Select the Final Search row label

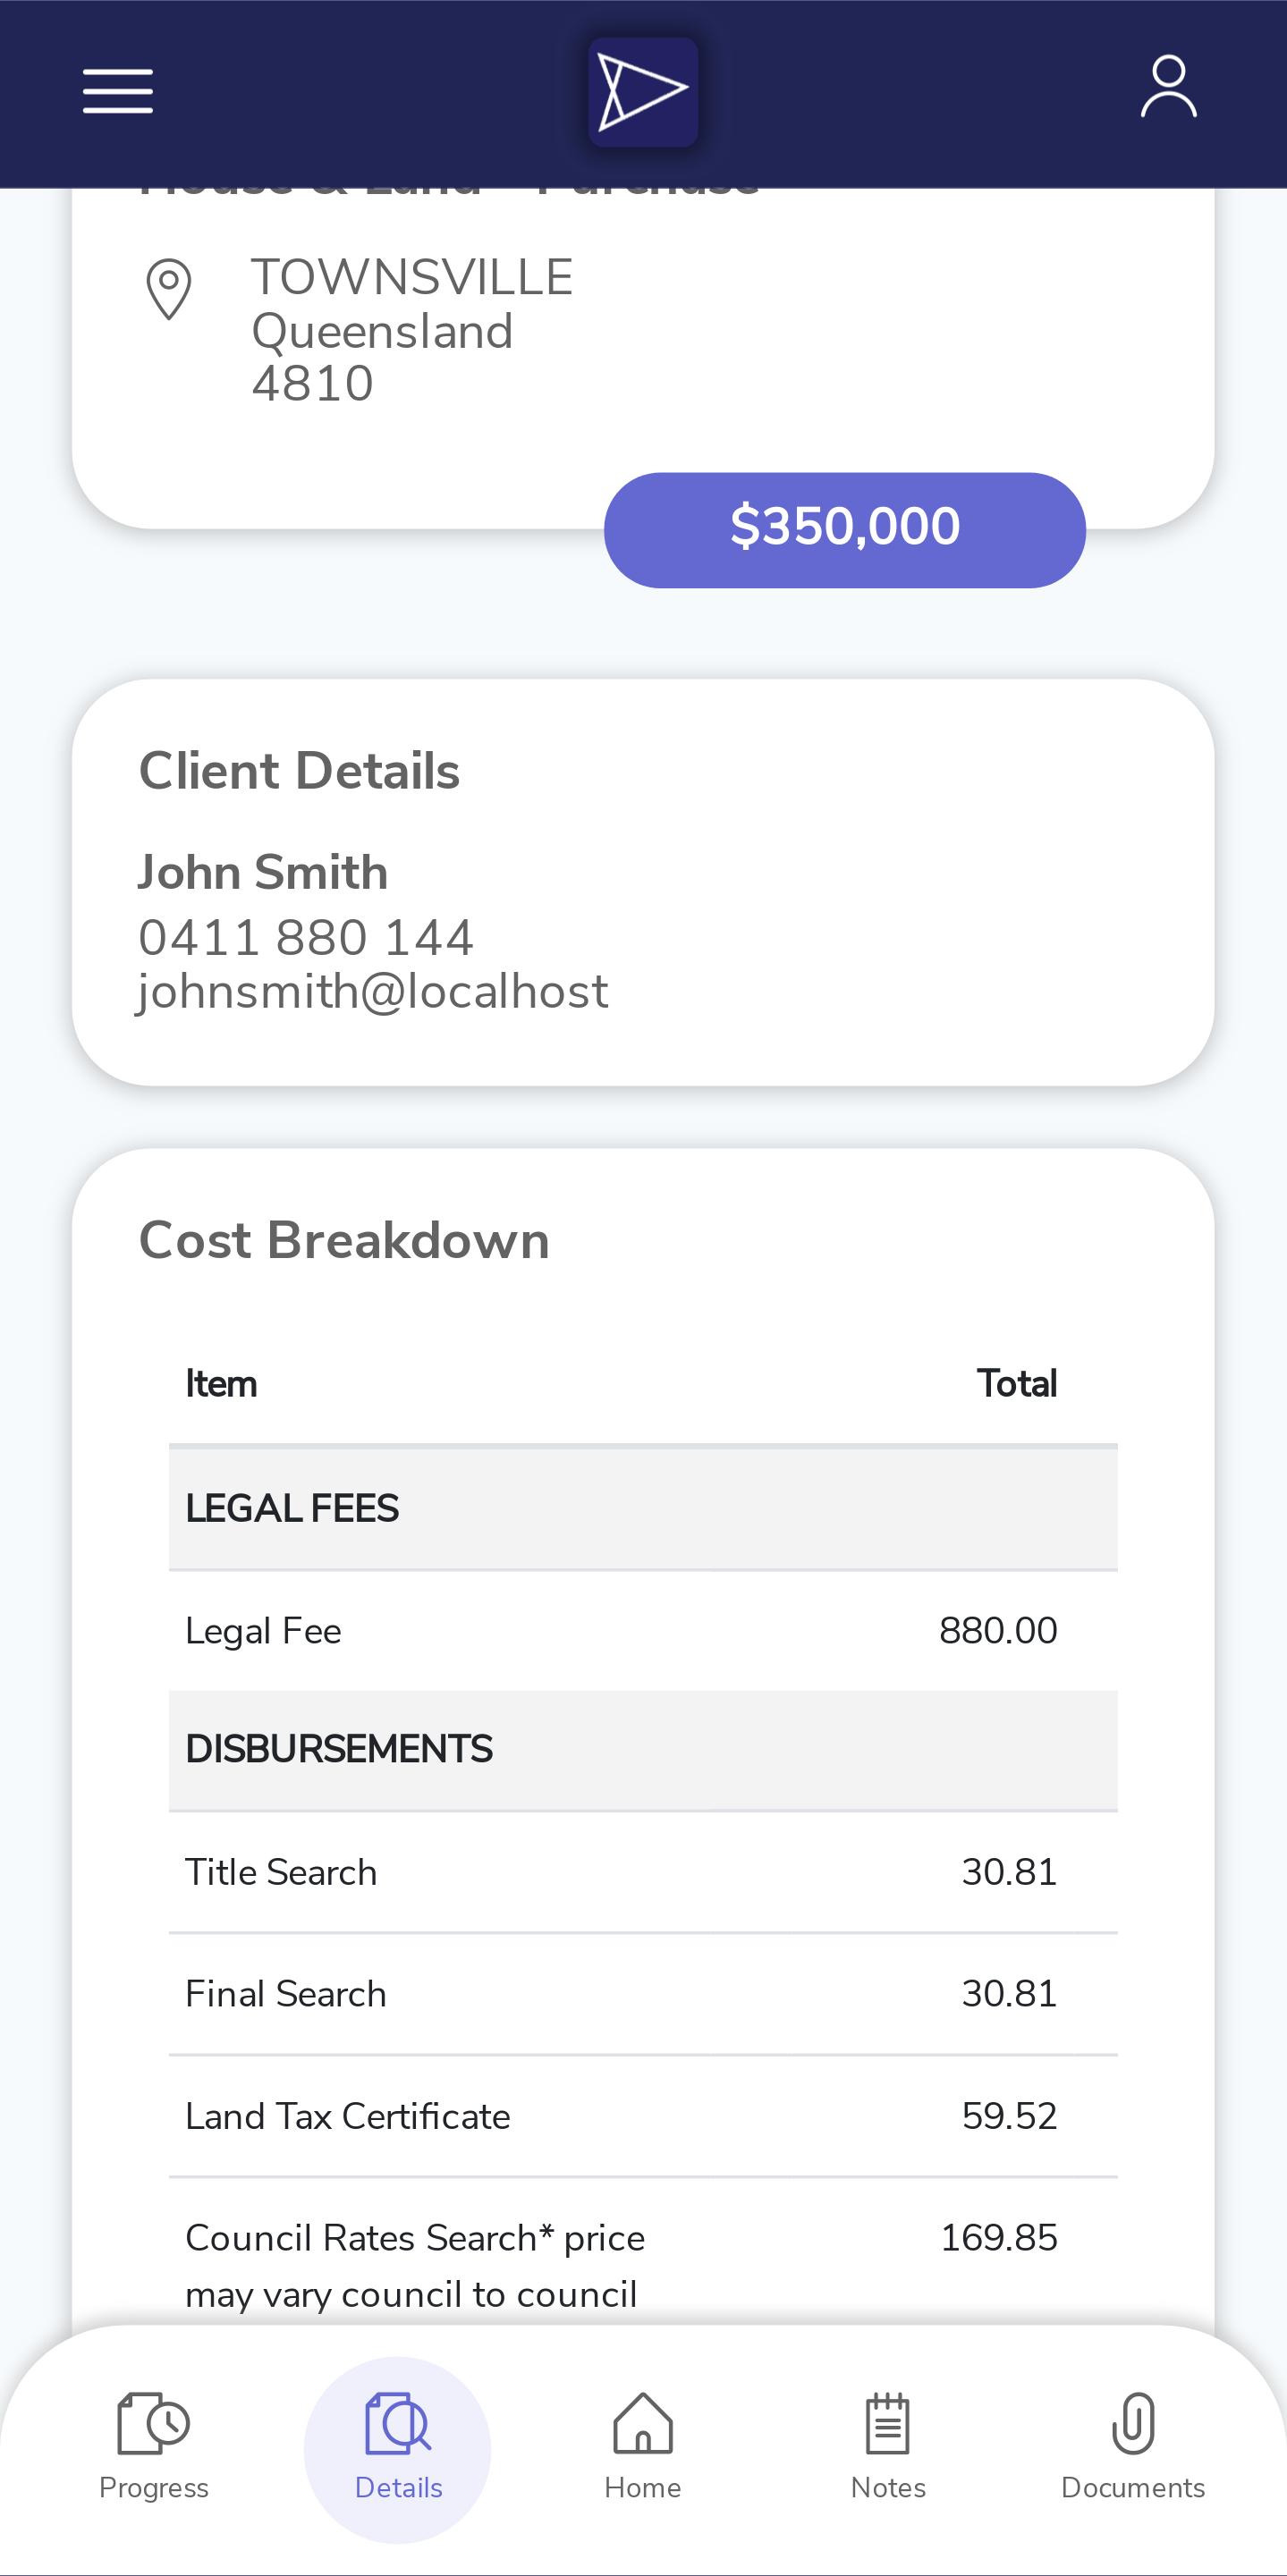286,1994
